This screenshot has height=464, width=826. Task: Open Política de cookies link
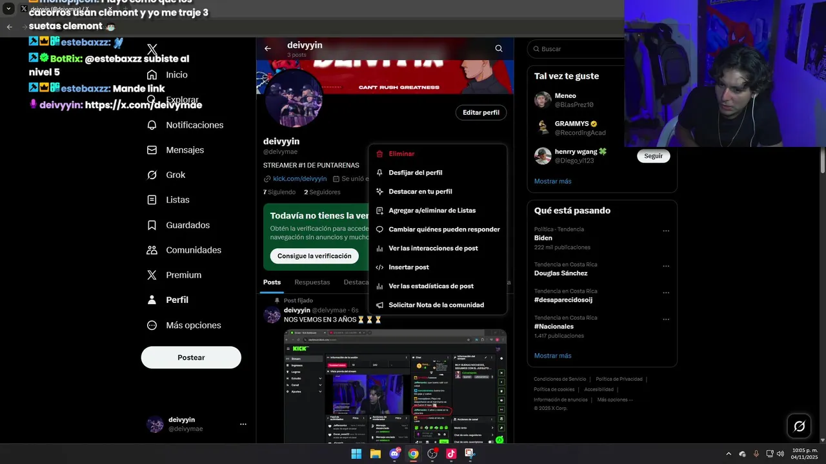point(554,389)
